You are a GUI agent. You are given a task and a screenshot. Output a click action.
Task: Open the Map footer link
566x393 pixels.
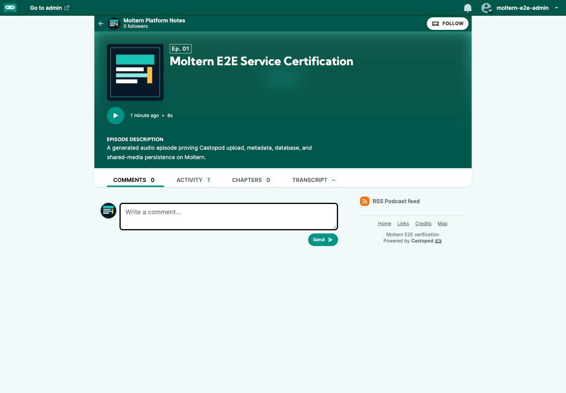point(443,224)
